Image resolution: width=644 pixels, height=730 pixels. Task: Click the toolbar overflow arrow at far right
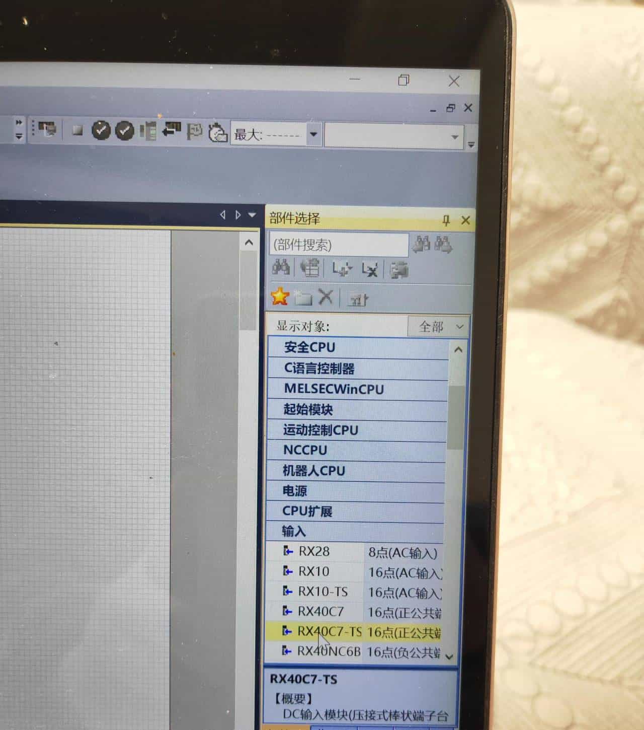[x=471, y=144]
